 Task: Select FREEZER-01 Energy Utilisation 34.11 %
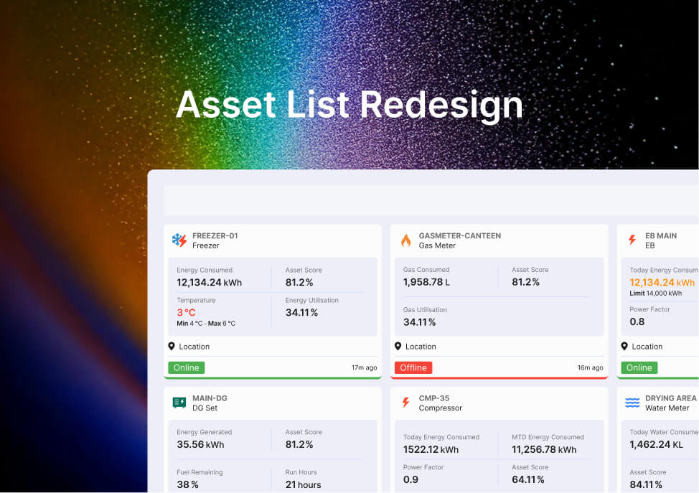pyautogui.click(x=301, y=312)
